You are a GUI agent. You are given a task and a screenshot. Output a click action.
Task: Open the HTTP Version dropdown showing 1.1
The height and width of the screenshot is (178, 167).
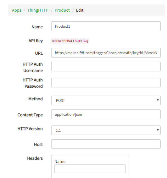click(x=106, y=130)
